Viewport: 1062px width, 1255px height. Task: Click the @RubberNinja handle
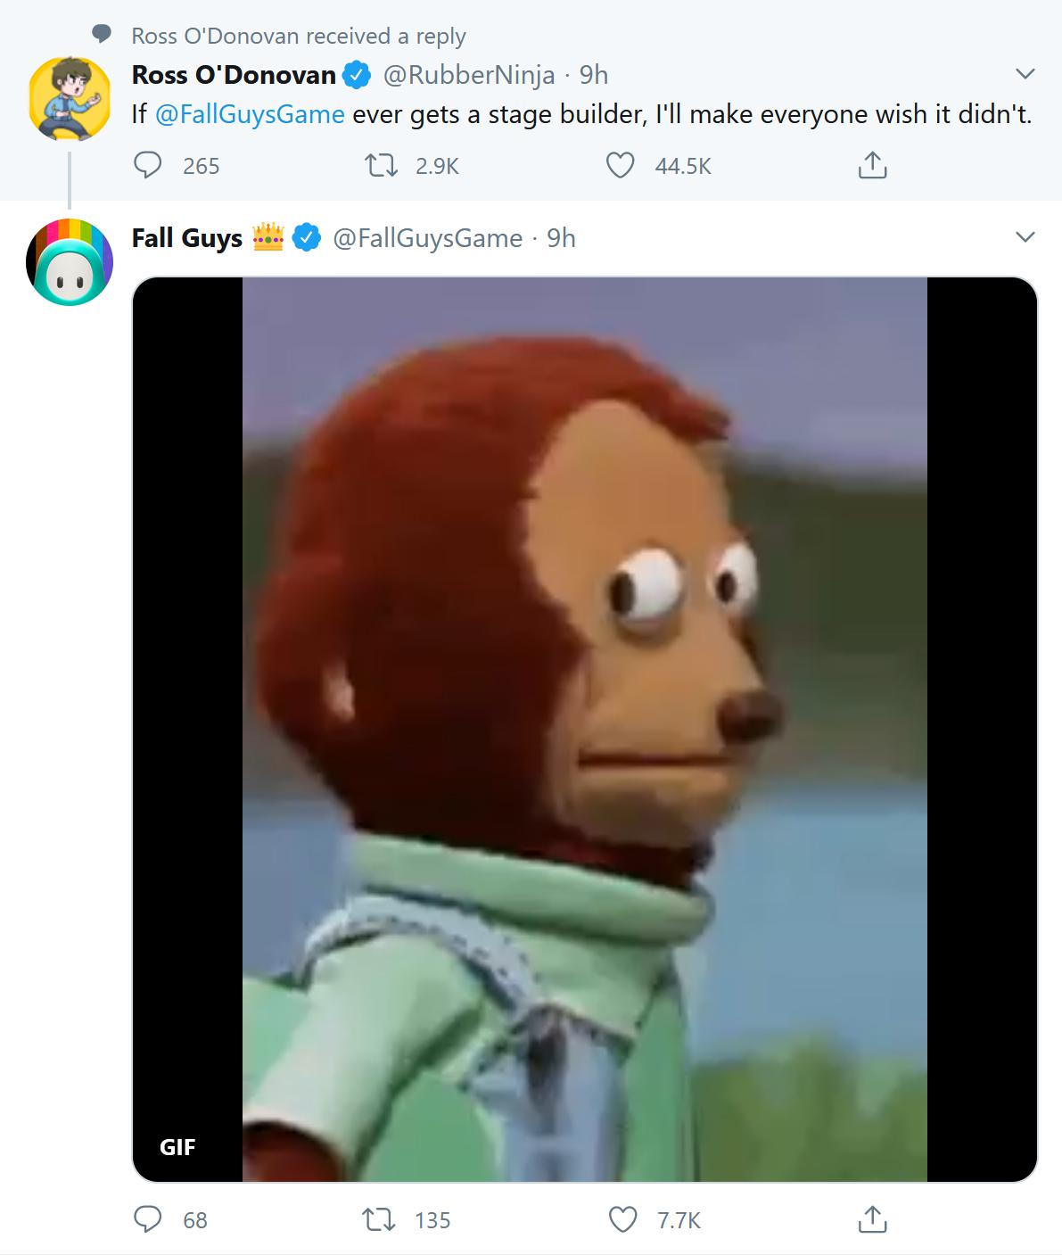(469, 75)
